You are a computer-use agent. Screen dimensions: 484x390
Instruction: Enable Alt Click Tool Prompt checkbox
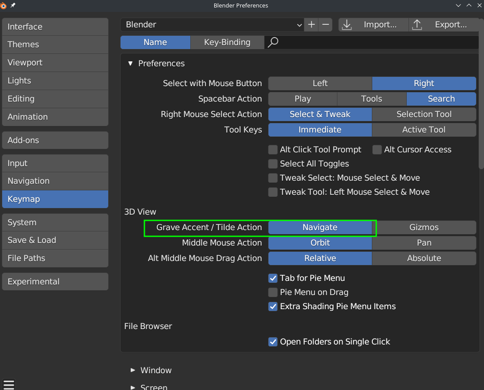tap(273, 150)
